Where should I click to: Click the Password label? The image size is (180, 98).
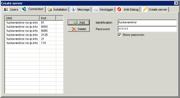(x=103, y=29)
